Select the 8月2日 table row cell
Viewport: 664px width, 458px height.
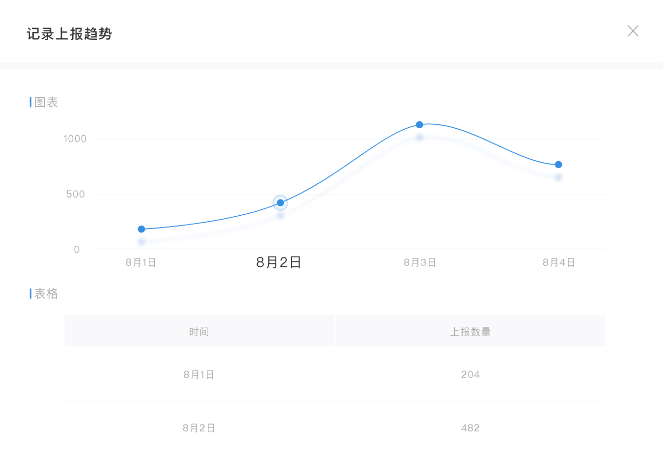point(199,428)
